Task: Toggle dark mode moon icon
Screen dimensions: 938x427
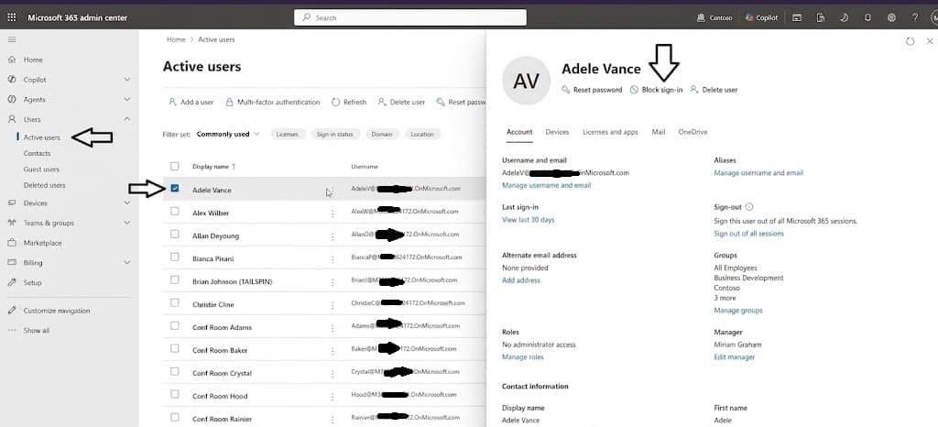Action: pyautogui.click(x=844, y=17)
